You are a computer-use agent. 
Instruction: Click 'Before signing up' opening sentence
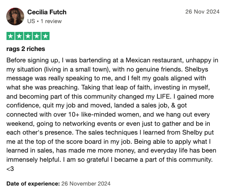(32, 61)
